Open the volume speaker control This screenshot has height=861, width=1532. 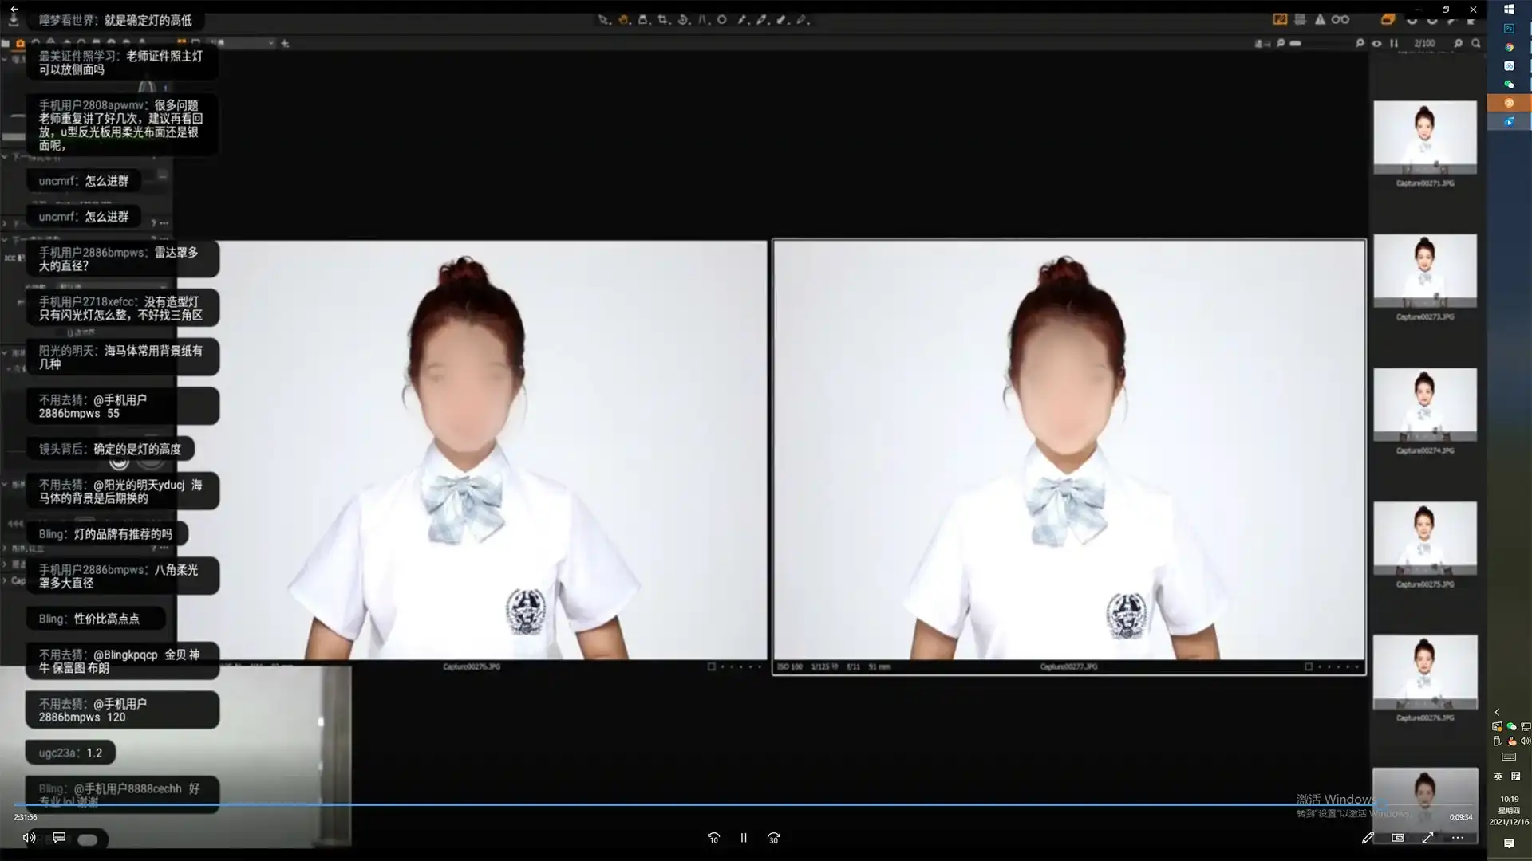click(29, 838)
